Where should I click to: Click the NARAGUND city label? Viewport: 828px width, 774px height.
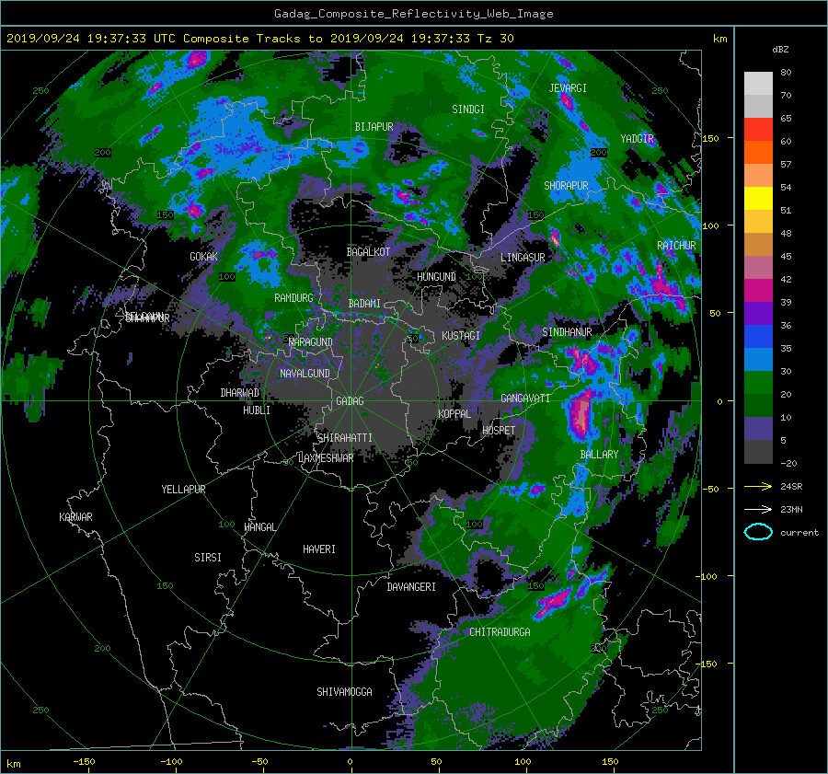click(x=311, y=342)
